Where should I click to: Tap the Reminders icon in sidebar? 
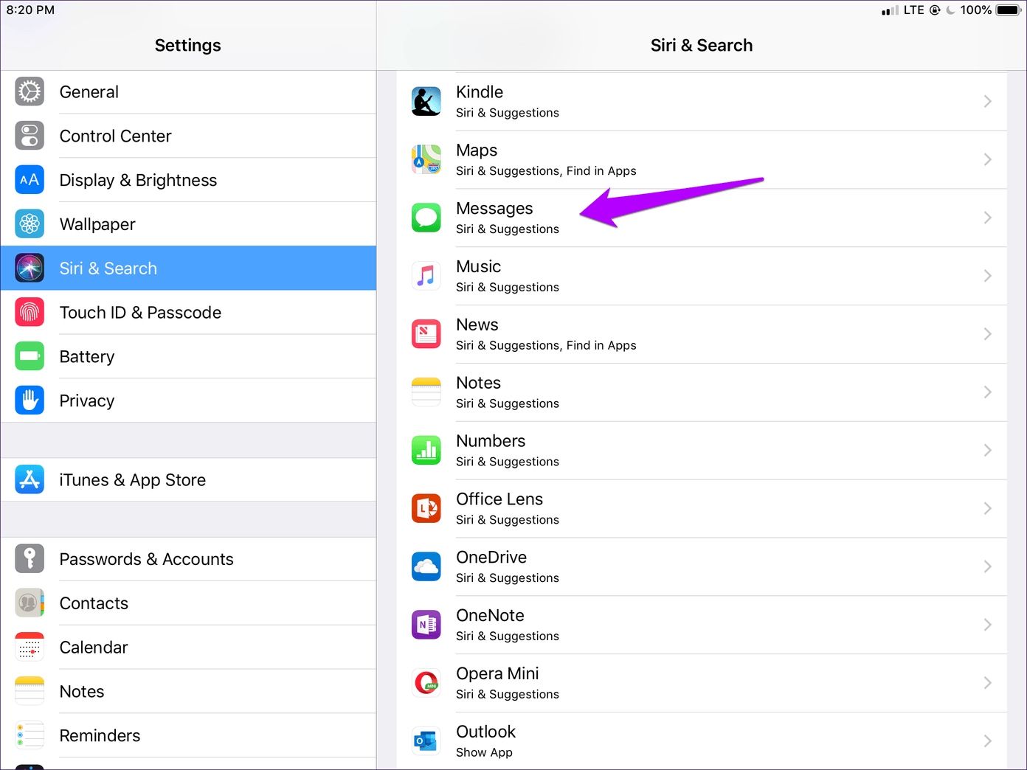30,735
